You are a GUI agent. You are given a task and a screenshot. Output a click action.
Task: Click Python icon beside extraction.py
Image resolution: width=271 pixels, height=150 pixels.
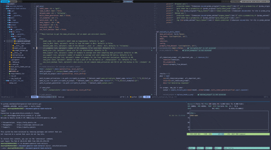12,55
